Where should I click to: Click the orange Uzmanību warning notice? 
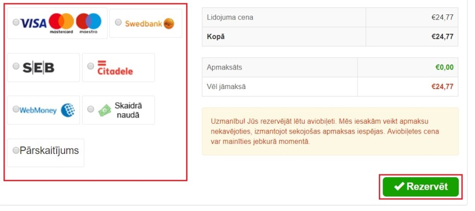click(330, 131)
